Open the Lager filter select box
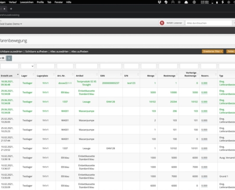Image resolution: width=235 pixels, height=190 pixels. (28, 66)
